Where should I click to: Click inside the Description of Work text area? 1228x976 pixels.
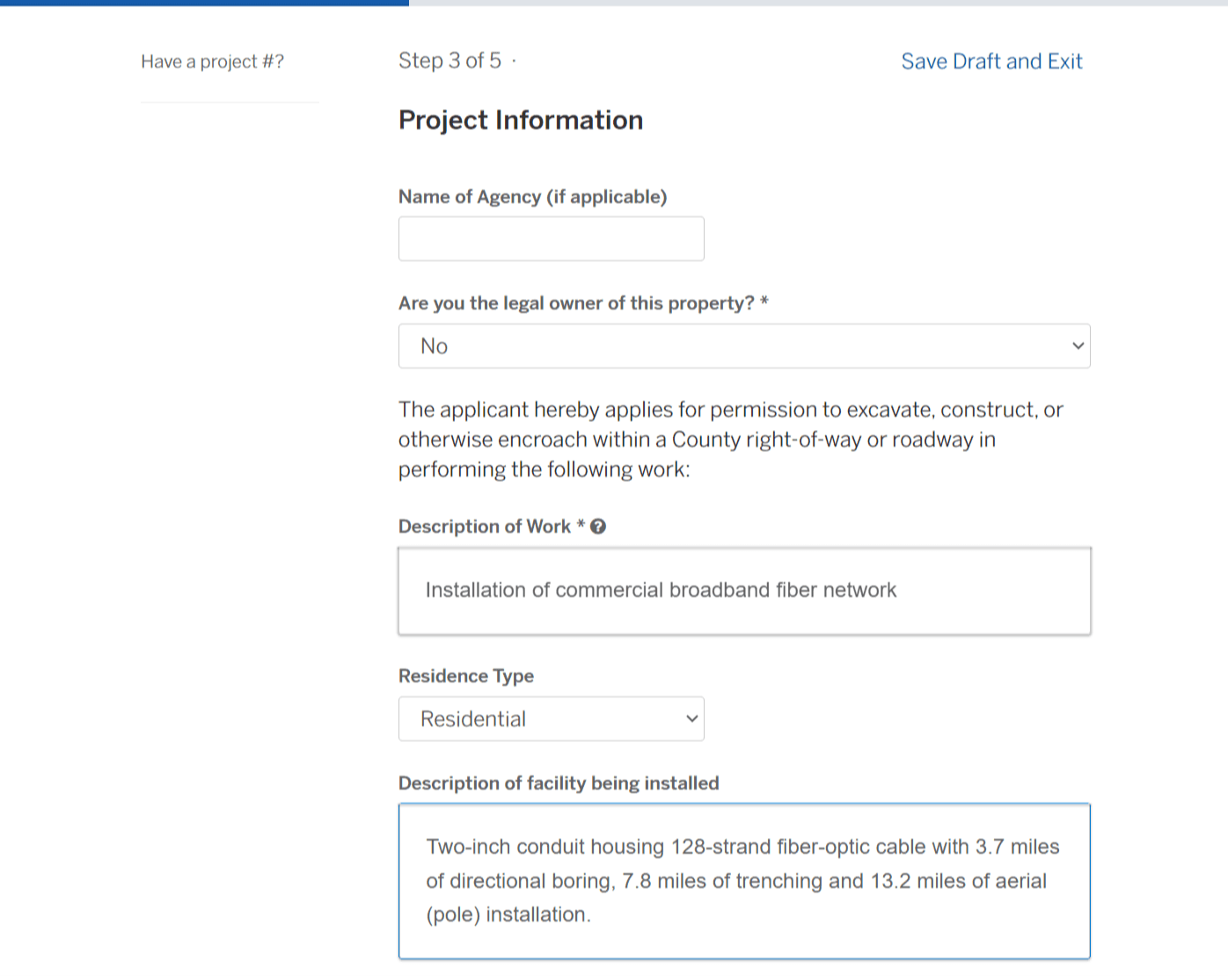(743, 591)
